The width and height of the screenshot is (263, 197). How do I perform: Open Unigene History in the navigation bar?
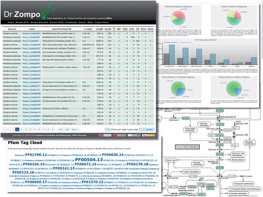pyautogui.click(x=102, y=22)
